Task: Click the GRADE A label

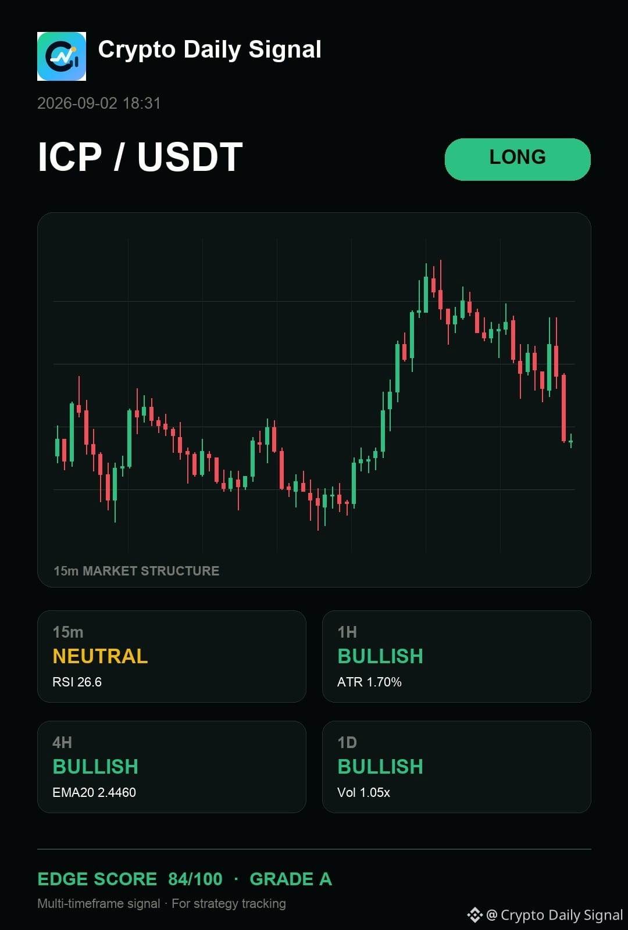Action: (x=291, y=879)
